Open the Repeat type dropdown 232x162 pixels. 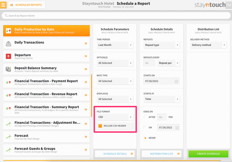162,45
